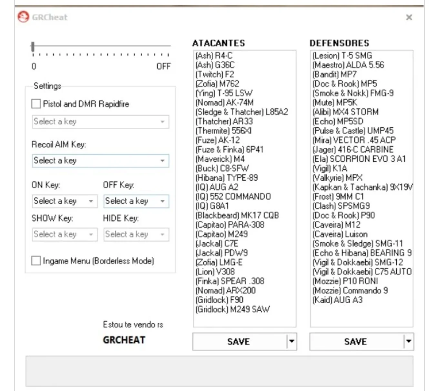Screen dimensions: 438x391
Task: Click SAVE button under DEFENSORES list
Action: point(356,342)
